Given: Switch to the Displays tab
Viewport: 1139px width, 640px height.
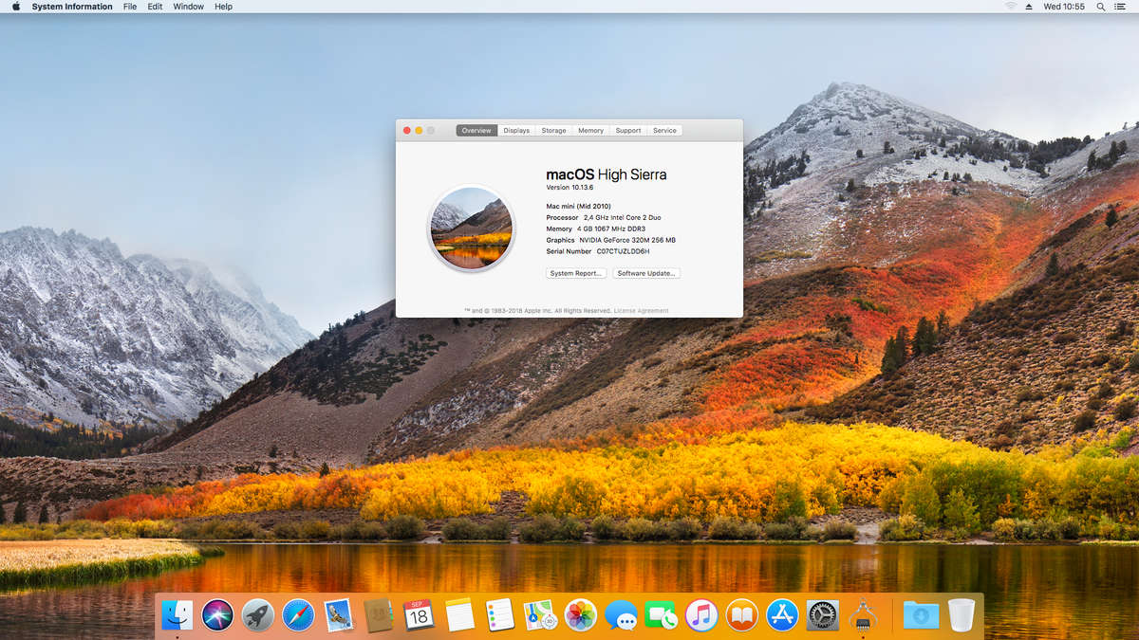Looking at the screenshot, I should [x=516, y=130].
